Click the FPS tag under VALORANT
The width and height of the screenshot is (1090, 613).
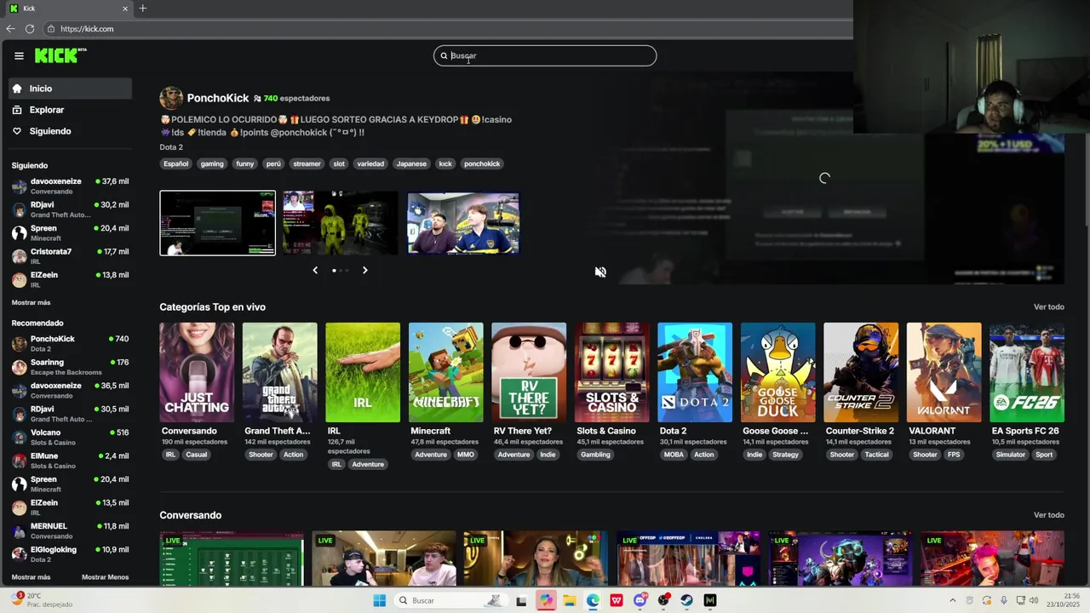(954, 455)
